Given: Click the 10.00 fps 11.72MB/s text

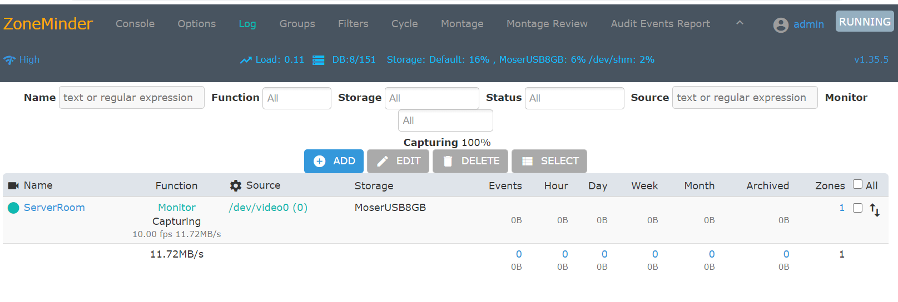Looking at the screenshot, I should pyautogui.click(x=177, y=234).
